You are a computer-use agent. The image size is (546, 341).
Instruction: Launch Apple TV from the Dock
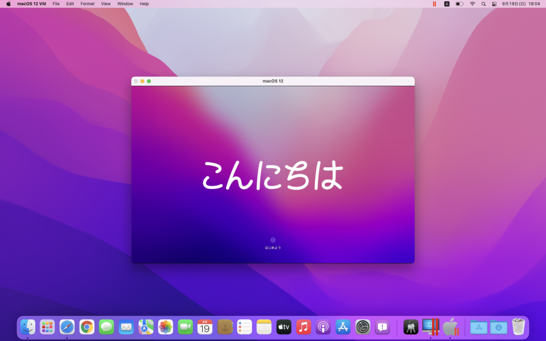tap(284, 327)
